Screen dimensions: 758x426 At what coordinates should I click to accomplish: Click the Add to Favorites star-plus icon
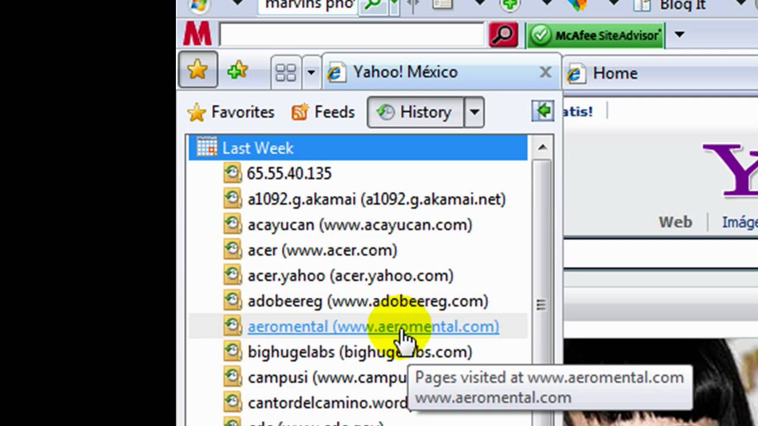237,70
